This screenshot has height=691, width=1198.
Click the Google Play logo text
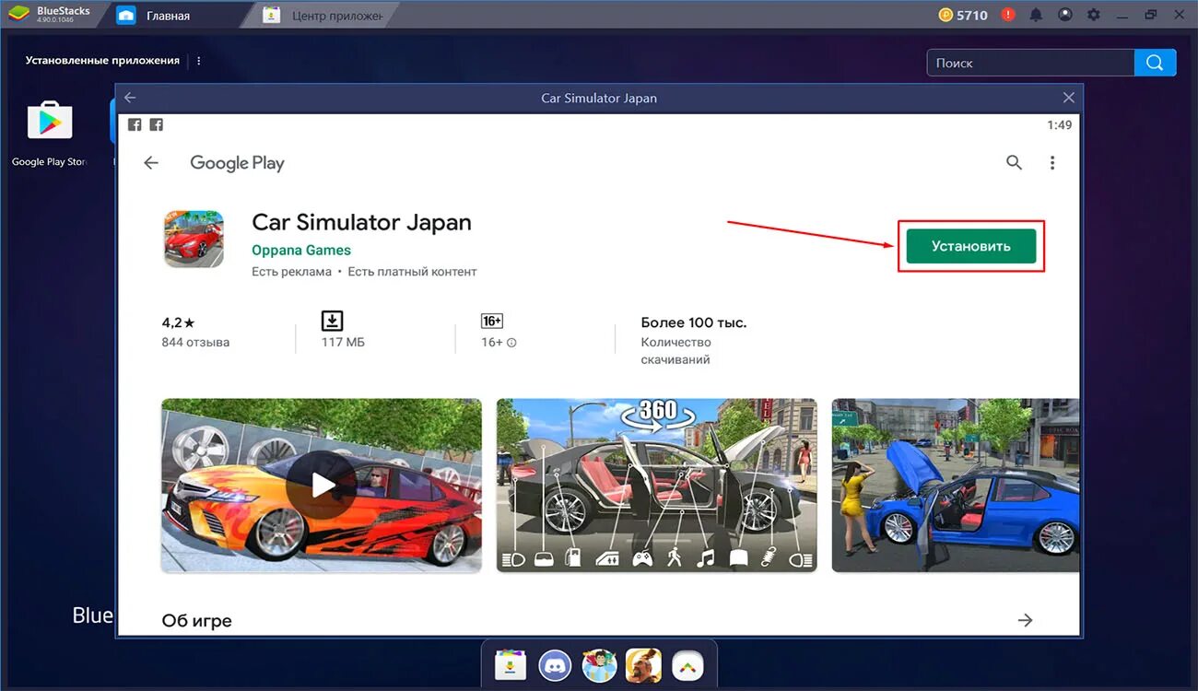pos(237,163)
